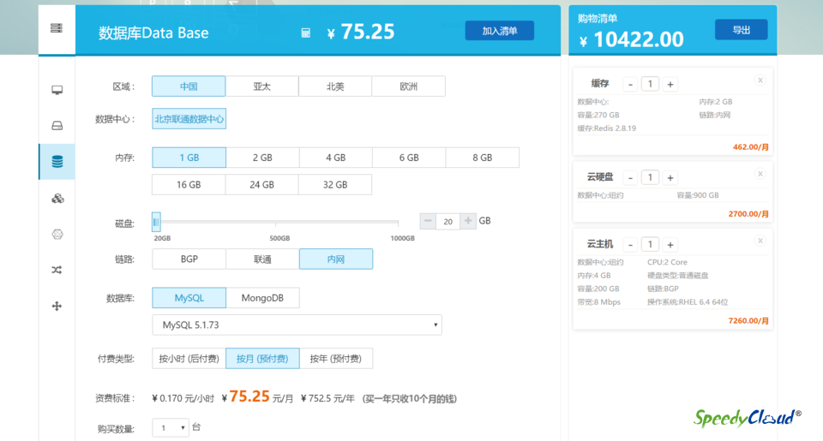The height and width of the screenshot is (441, 823).
Task: Choose 按年 (预付费) billing
Action: [336, 359]
